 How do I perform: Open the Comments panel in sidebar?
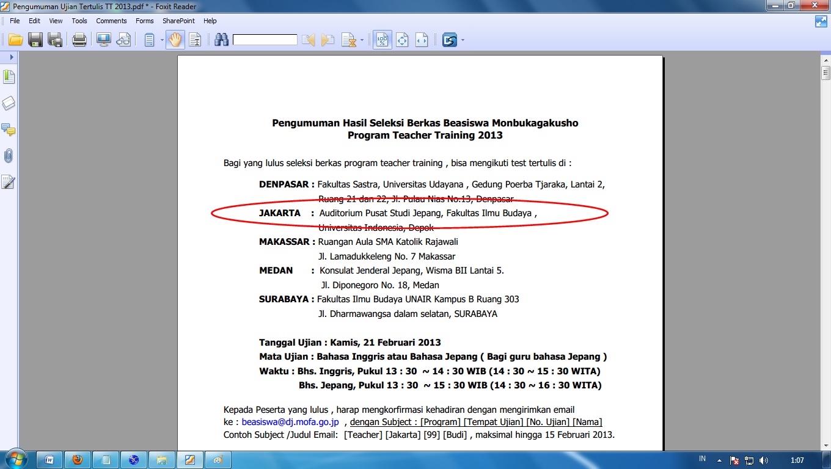tap(9, 129)
